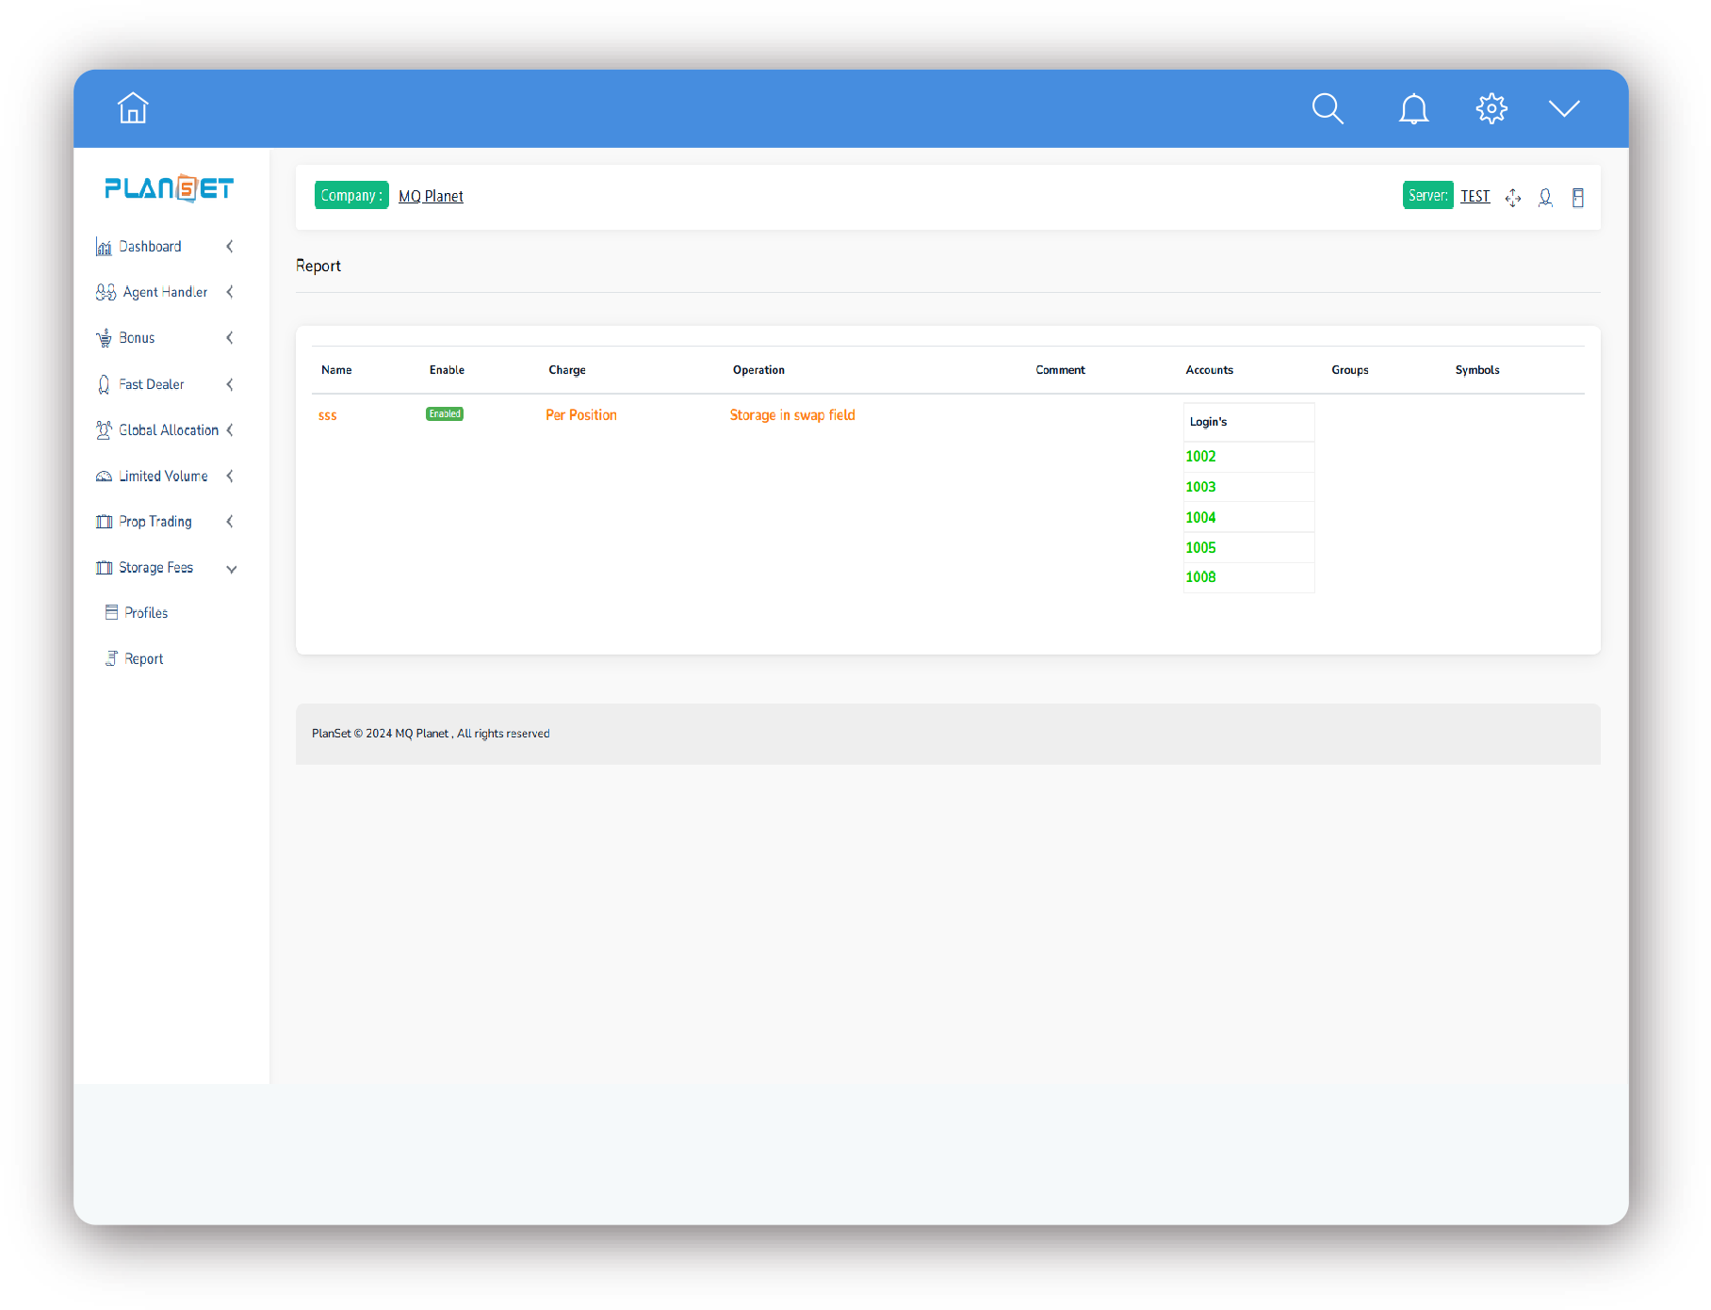Expand the top-right chevron dropdown
The height and width of the screenshot is (1310, 1711).
1564,109
